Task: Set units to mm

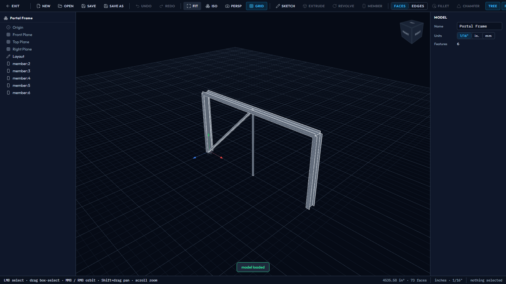Action: pos(488,36)
